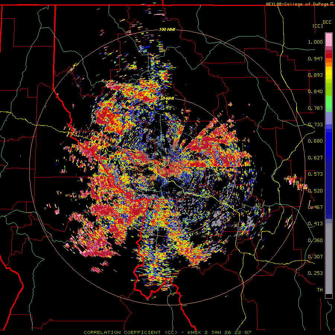The image size is (335, 335).
Task: Click the gray lower segment of color scale
Action: 329,259
